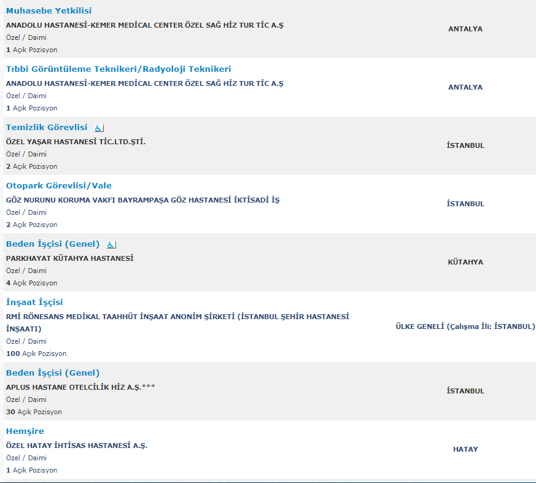Click ÖZEL YAŞAR HASTANESİ employer name
Screen dimensions: 536x483
tap(76, 142)
